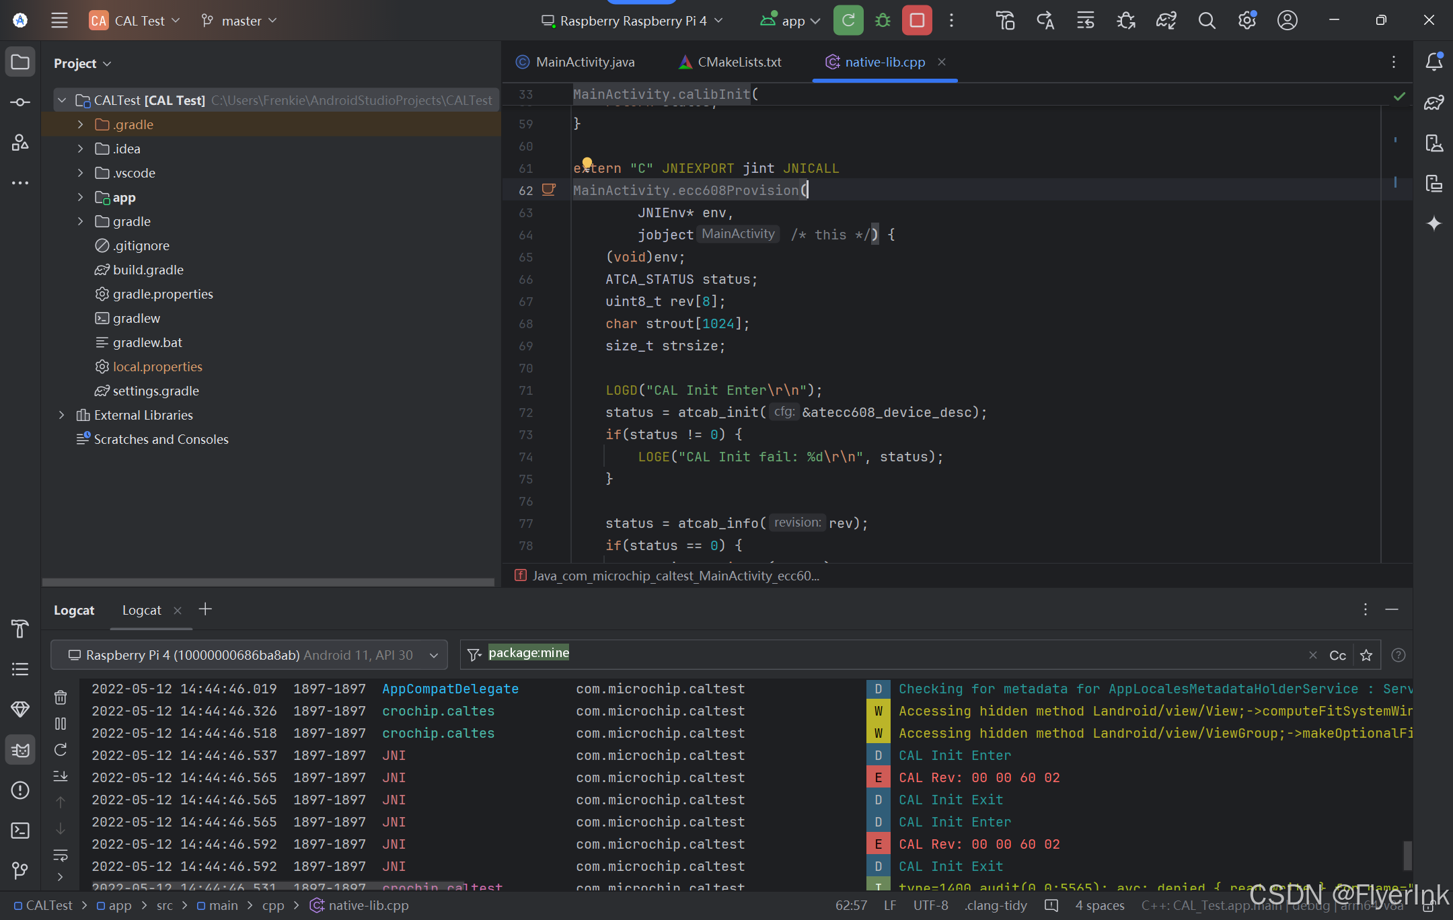Open the Gemini sparkle icon
This screenshot has height=920, width=1453.
click(x=1433, y=223)
